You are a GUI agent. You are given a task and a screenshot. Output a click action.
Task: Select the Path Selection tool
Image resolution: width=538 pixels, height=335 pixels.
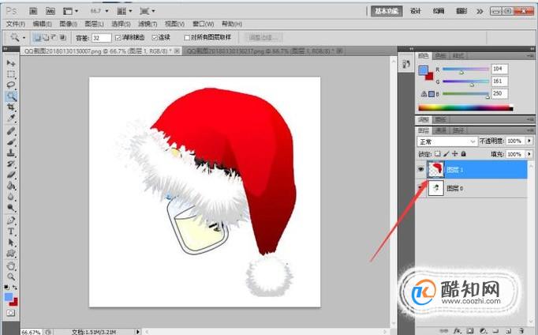point(11,243)
